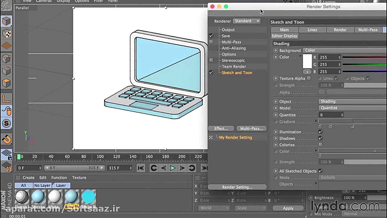Viewport: 387px width, 218px height.
Task: Toggle the Locked Workplane grid icon
Action: (6, 154)
